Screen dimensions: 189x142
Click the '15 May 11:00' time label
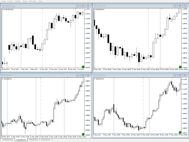(81, 137)
